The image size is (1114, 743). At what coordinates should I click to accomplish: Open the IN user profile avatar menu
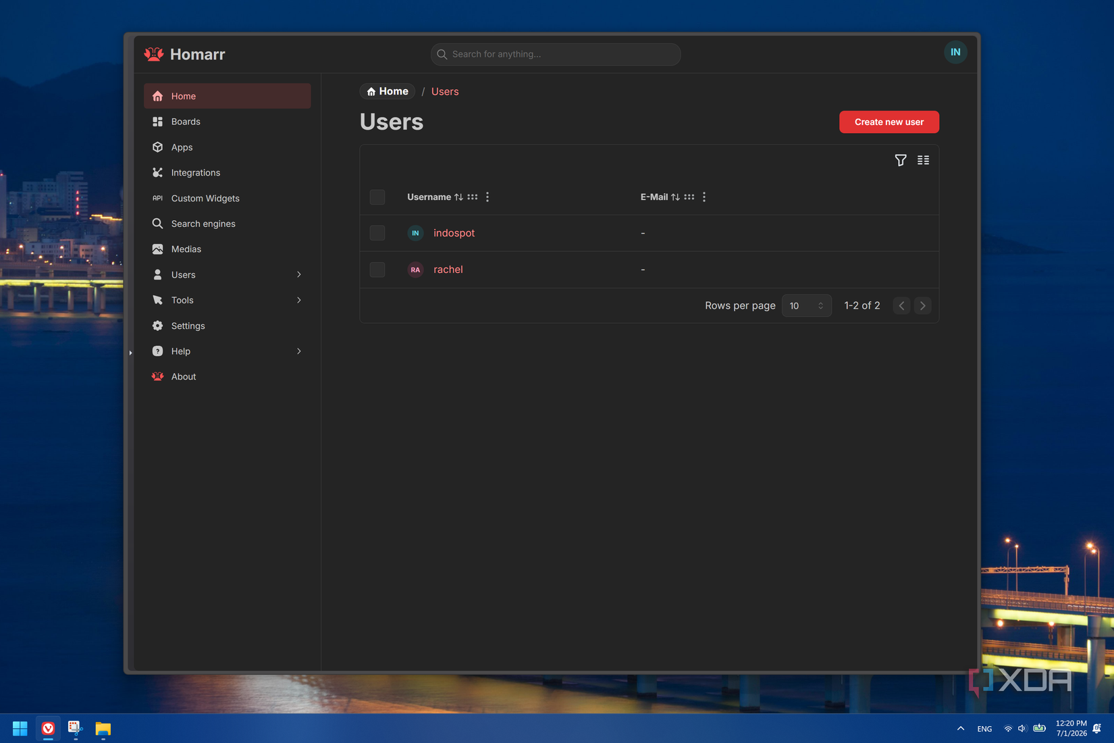pos(955,52)
